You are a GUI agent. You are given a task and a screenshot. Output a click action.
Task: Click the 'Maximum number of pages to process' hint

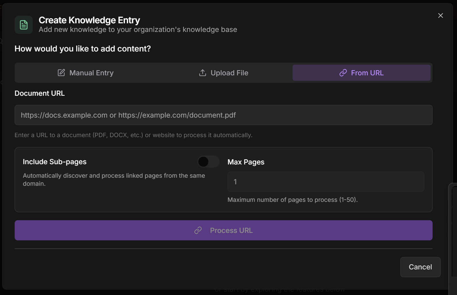(x=293, y=200)
